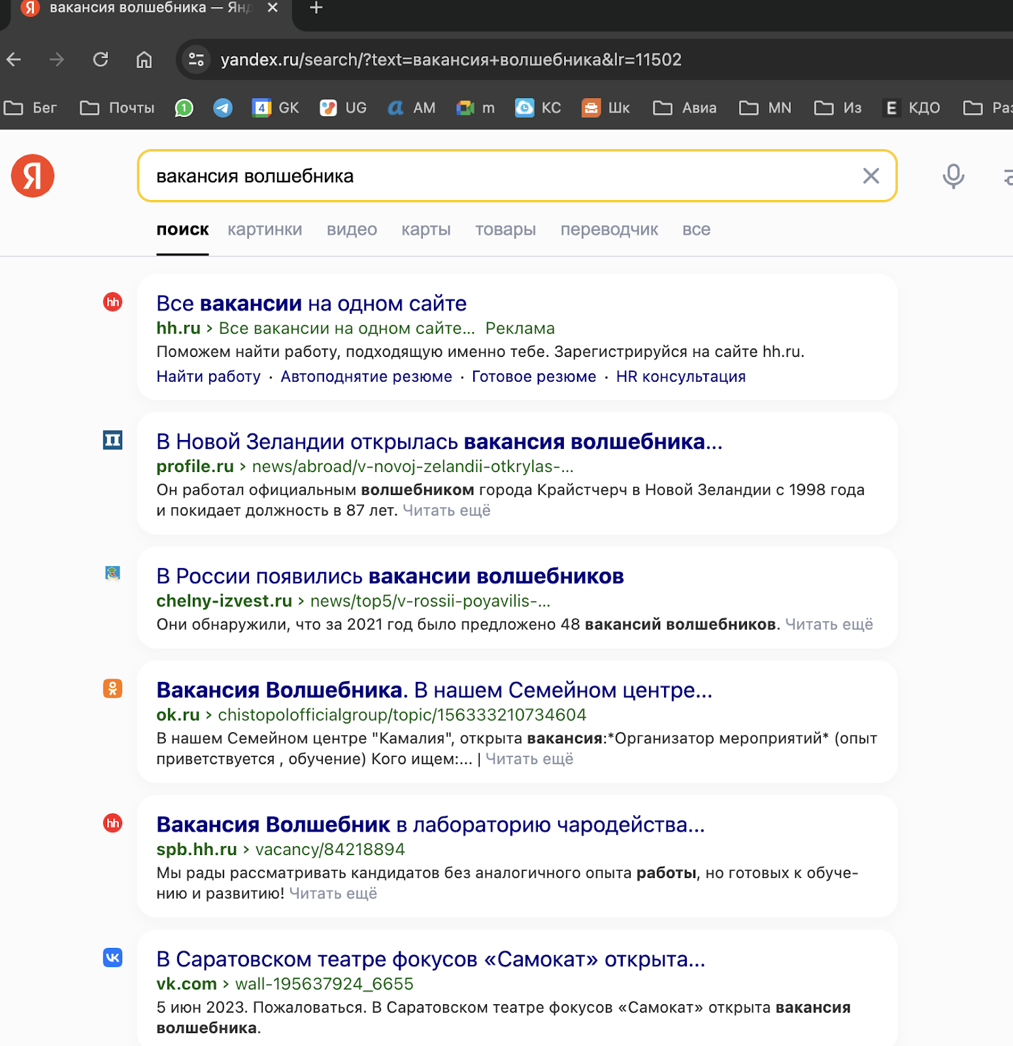This screenshot has height=1046, width=1013.
Task: Click the profile.ru favicon
Action: (113, 440)
